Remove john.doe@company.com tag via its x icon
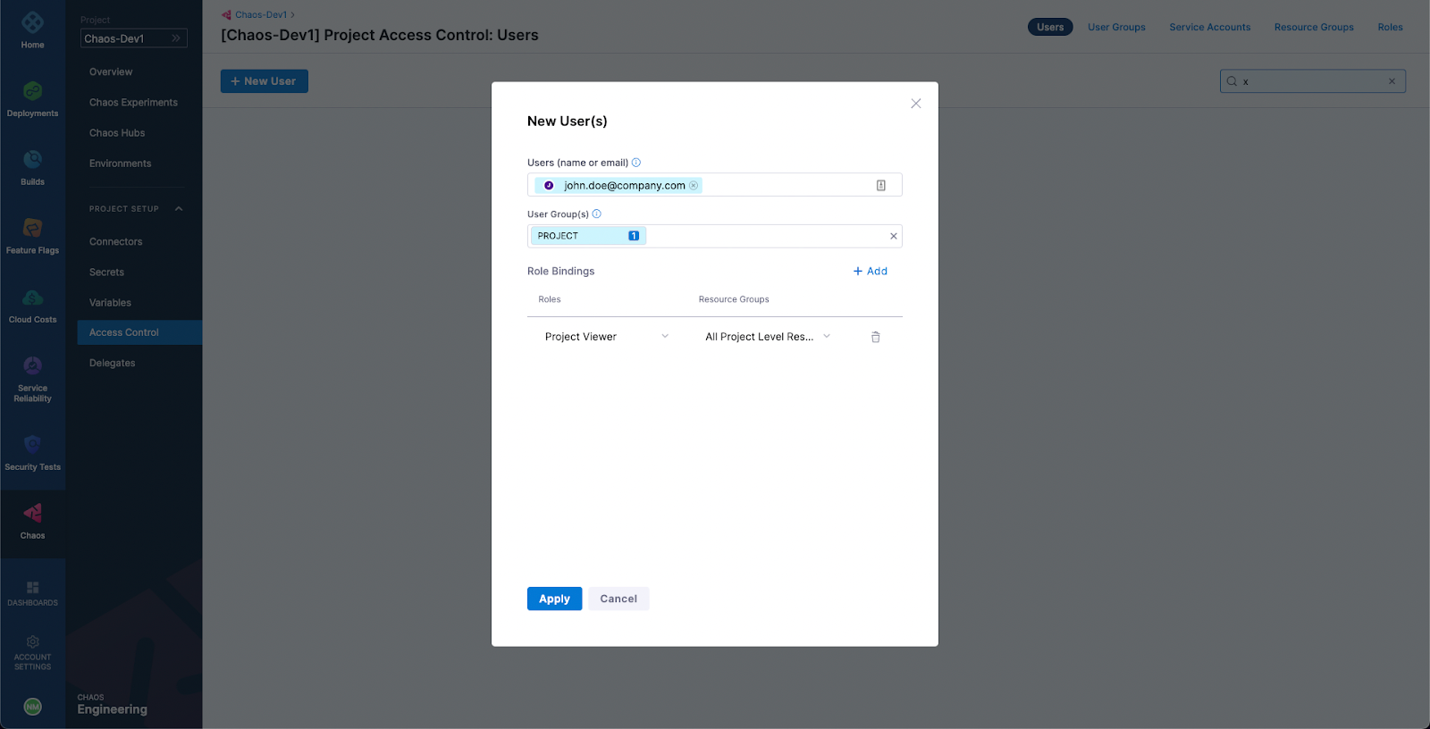 pyautogui.click(x=694, y=186)
